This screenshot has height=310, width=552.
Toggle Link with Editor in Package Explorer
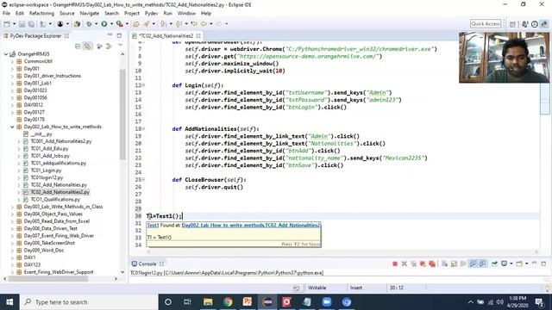point(87,46)
